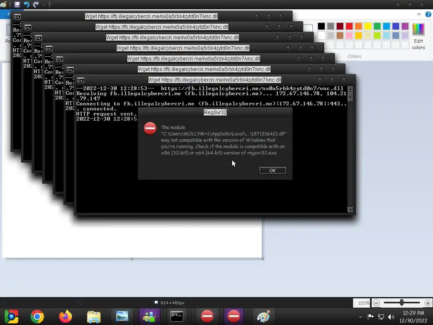Screen dimensions: 433x325
Task: Open the Messenger people taskbar icon
Action: [149, 317]
